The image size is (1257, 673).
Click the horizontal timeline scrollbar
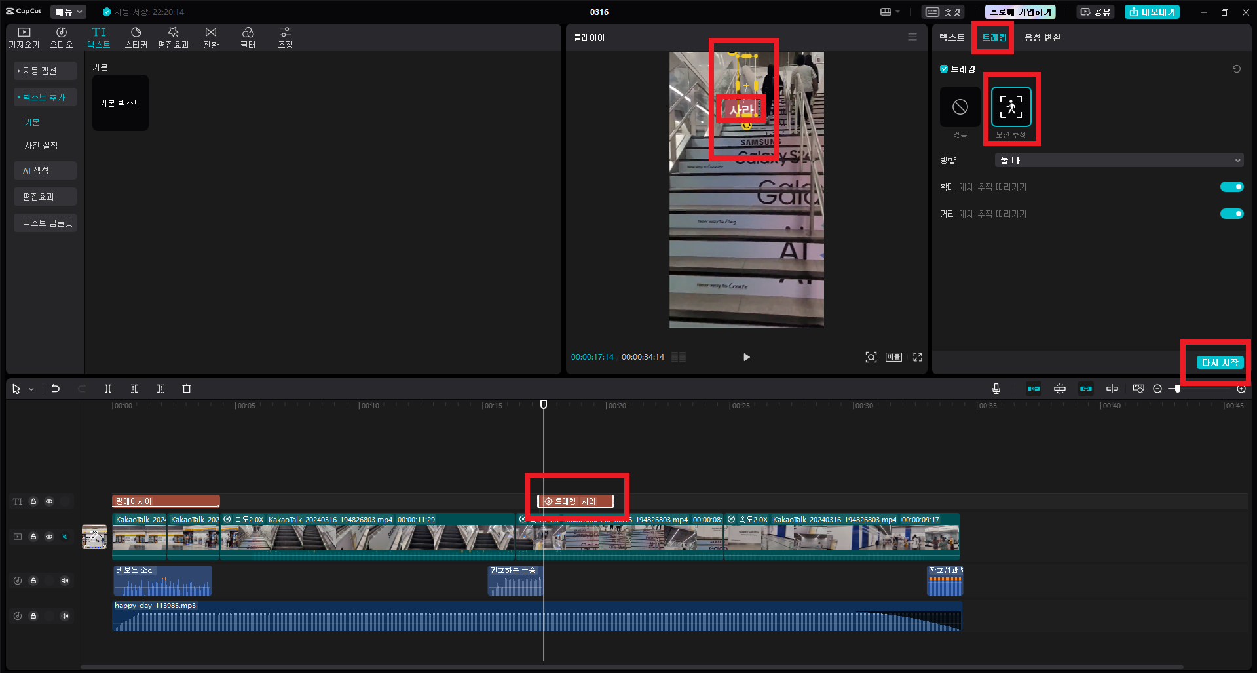[631, 667]
